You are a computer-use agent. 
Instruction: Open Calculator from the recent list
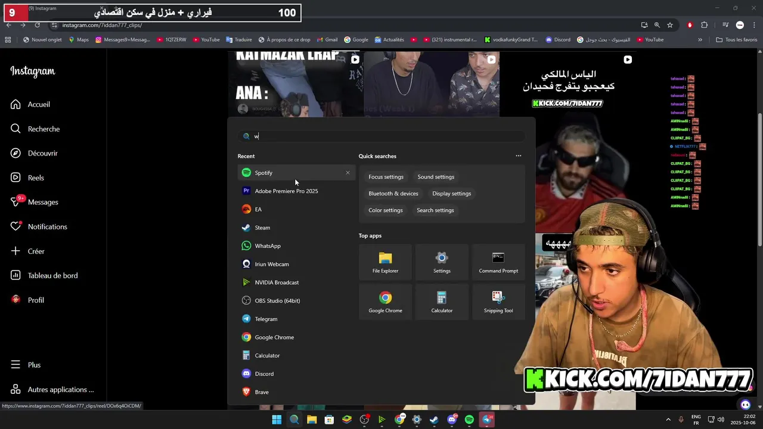[x=296, y=356]
